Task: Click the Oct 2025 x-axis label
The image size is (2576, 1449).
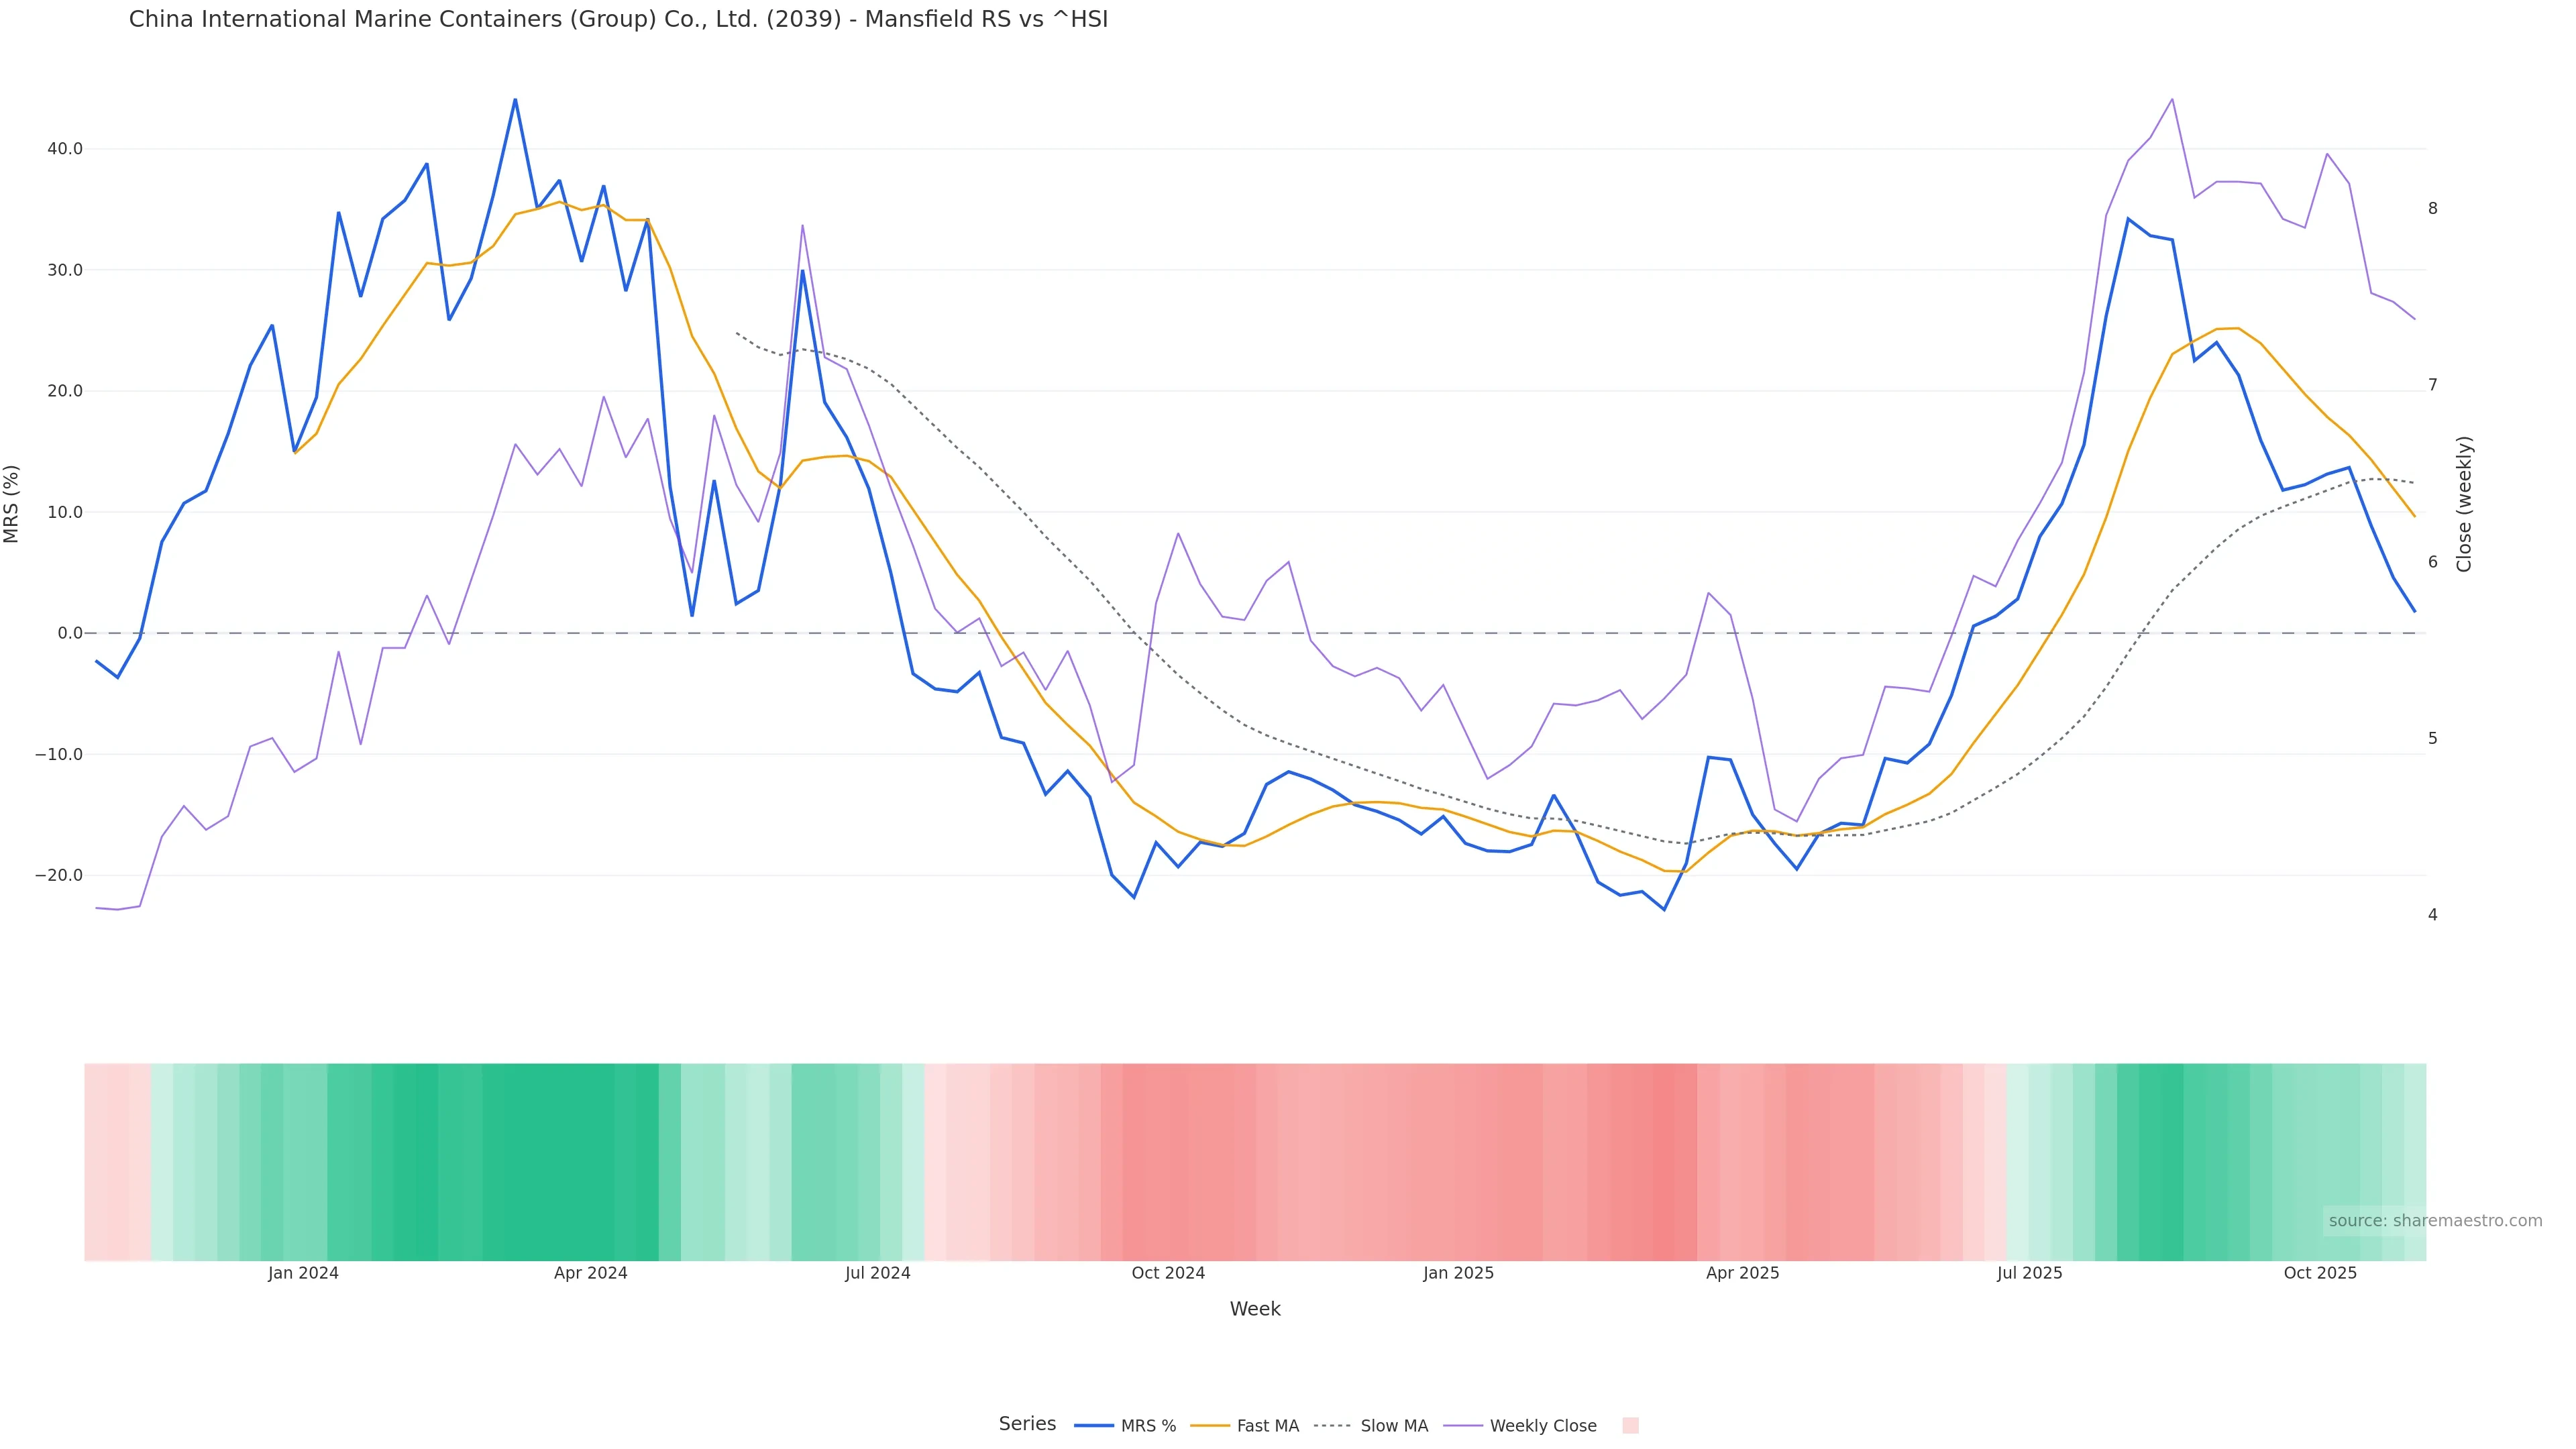Action: pos(2320,1273)
